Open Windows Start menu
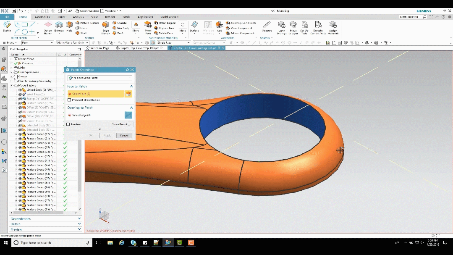 tap(5, 242)
